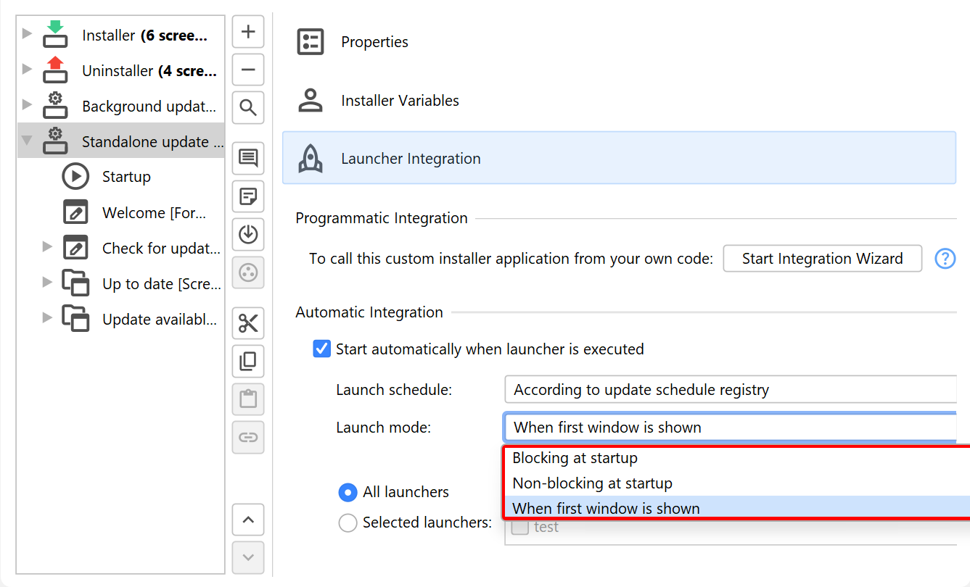This screenshot has width=970, height=587.
Task: Click the blue help question mark icon
Action: point(945,259)
